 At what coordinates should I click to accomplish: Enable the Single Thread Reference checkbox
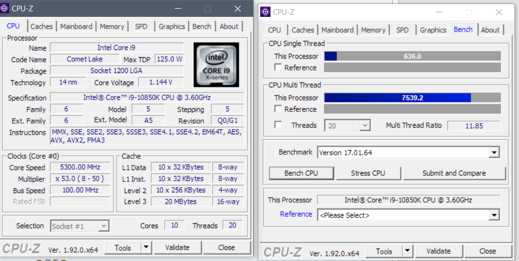coord(278,67)
